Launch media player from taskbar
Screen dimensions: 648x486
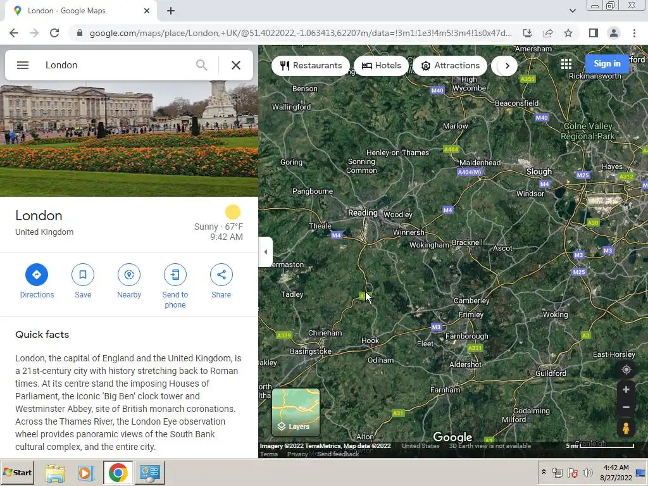[x=85, y=472]
